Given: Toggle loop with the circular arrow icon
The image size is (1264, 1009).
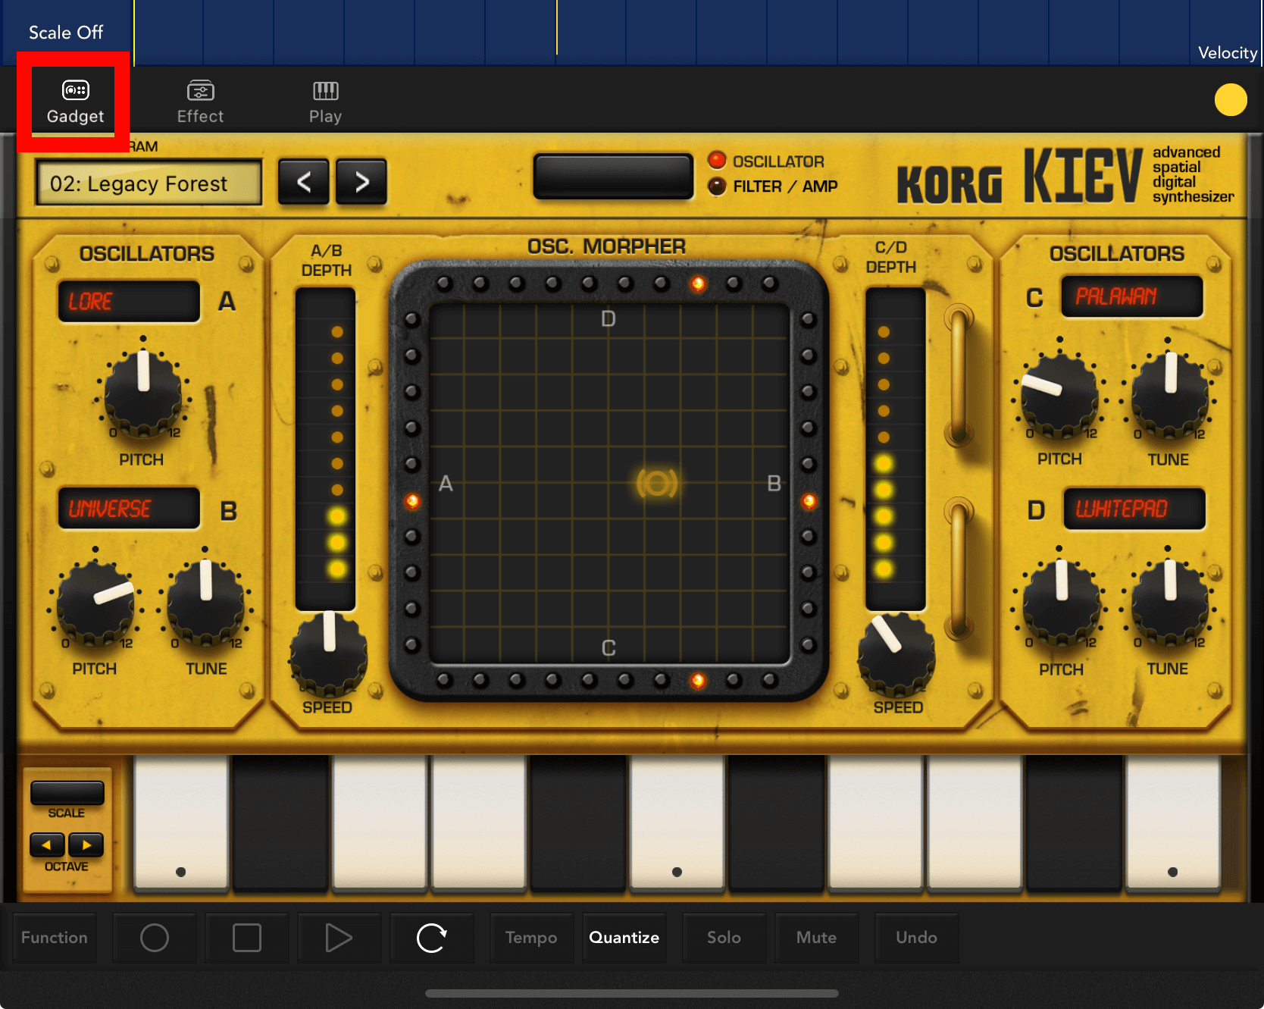Looking at the screenshot, I should [432, 938].
